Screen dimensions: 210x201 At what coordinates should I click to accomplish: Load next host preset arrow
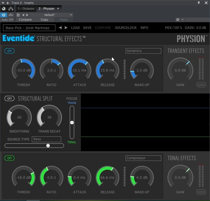tap(27, 15)
